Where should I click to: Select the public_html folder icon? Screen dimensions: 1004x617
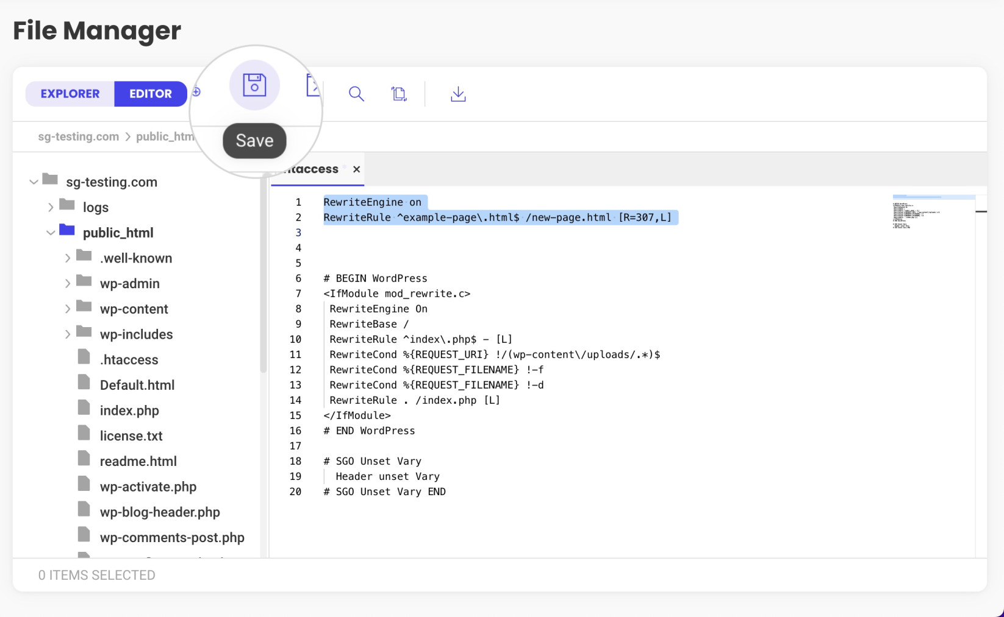pos(67,230)
